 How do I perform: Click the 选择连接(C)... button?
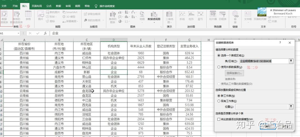(234, 73)
